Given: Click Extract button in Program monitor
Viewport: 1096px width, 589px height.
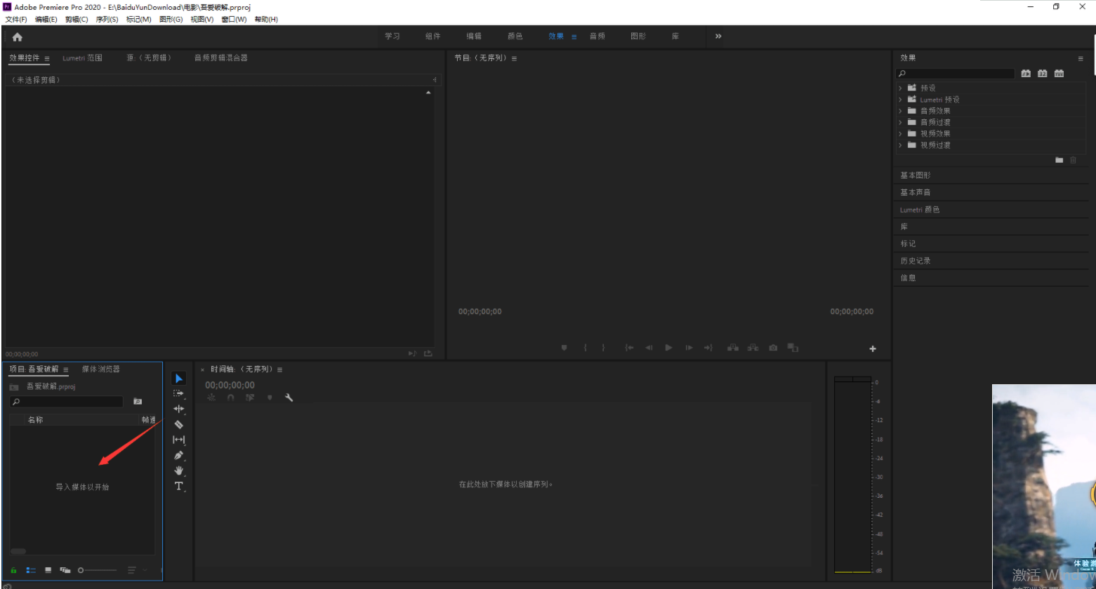Looking at the screenshot, I should click(753, 348).
